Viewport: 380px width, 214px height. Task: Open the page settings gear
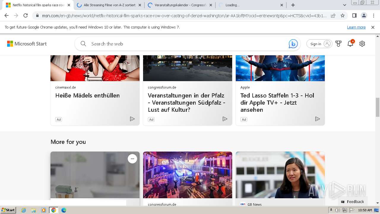tap(362, 44)
